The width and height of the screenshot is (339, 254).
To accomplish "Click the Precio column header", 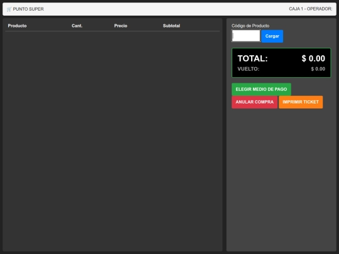I will tap(121, 26).
